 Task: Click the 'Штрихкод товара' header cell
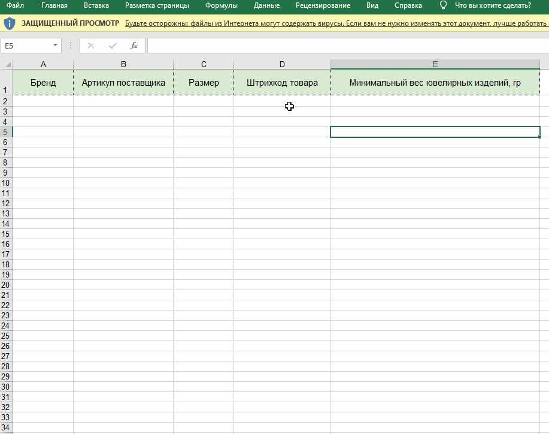tap(282, 83)
